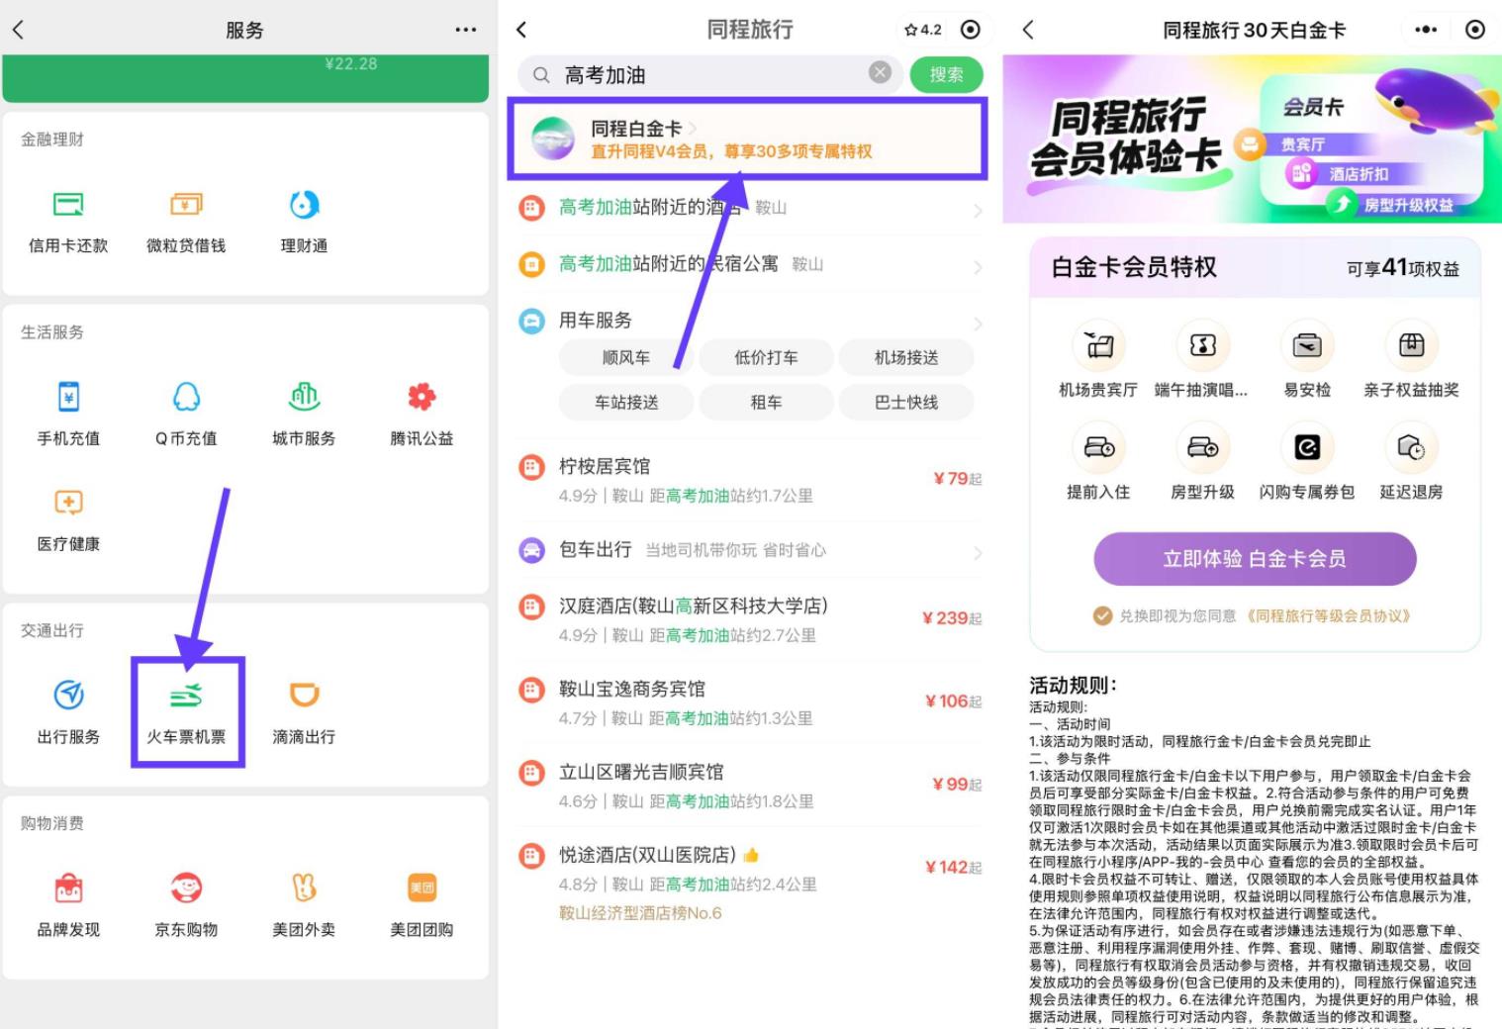Image resolution: width=1502 pixels, height=1029 pixels.
Task: Open the 服务 page more menu
Action: coord(466,30)
